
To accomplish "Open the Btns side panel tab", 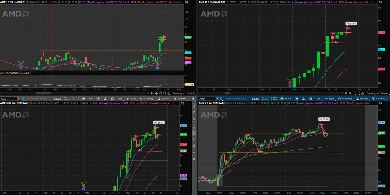I will (x=194, y=126).
